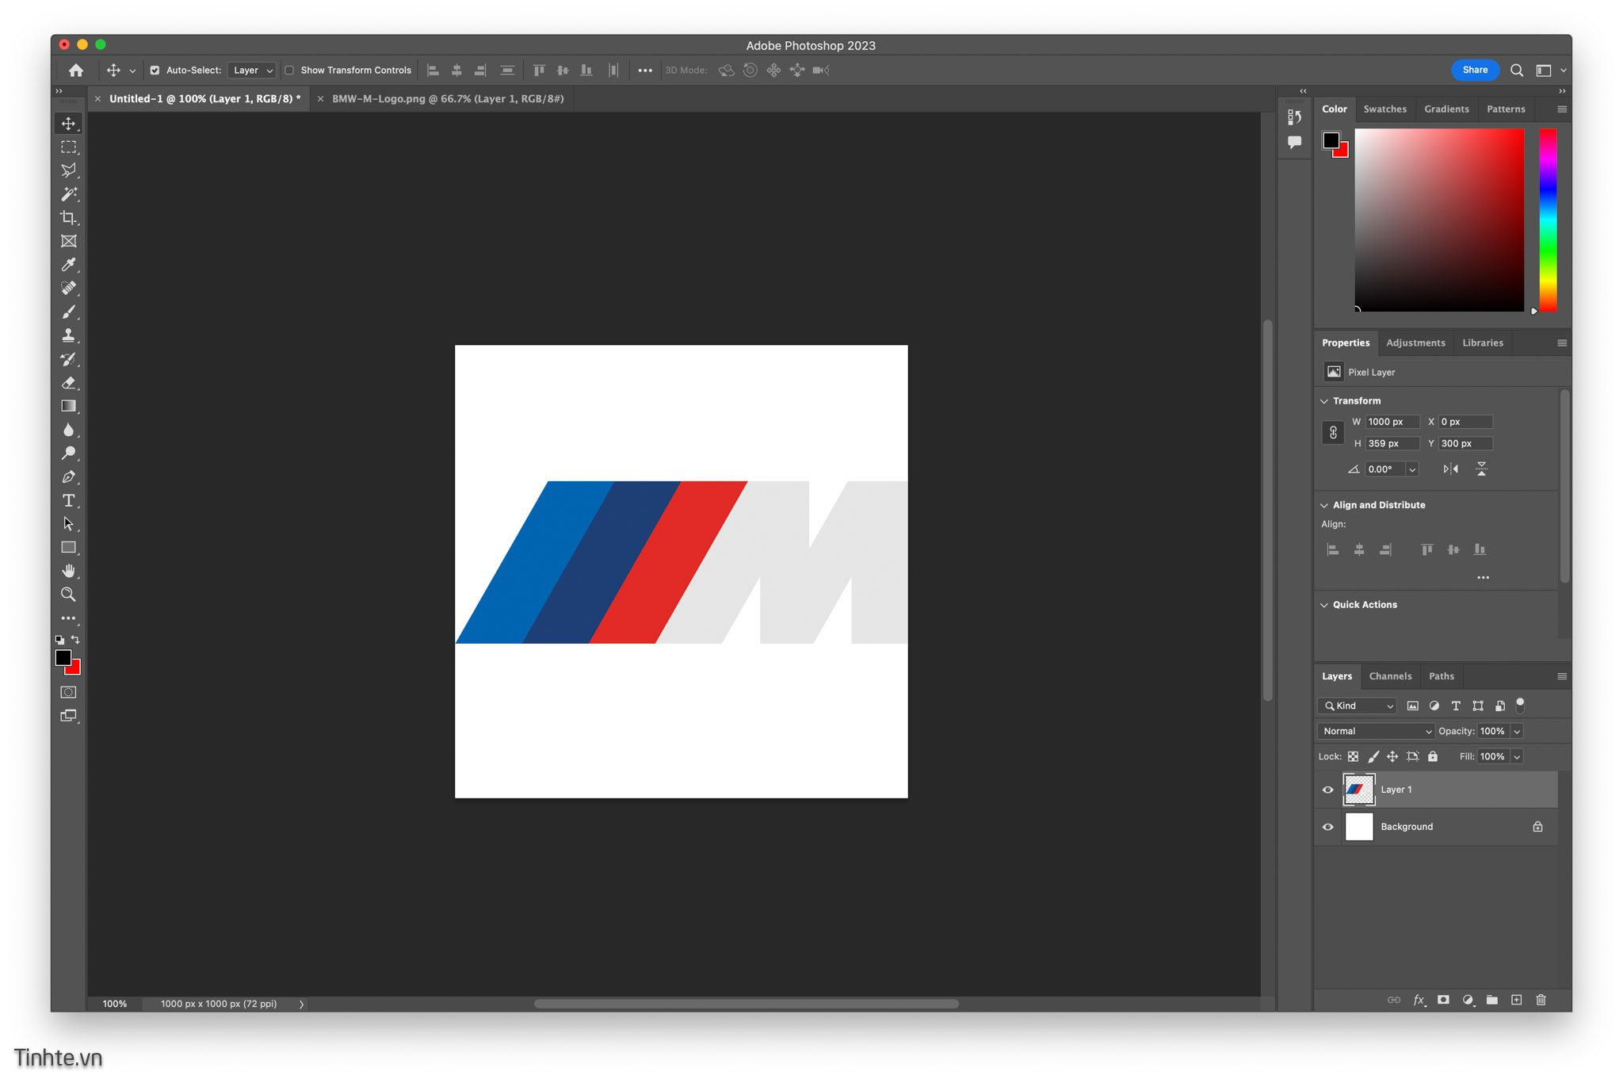Screen dimensions: 1623x1079
Task: Open the Libraries tab
Action: (1482, 343)
